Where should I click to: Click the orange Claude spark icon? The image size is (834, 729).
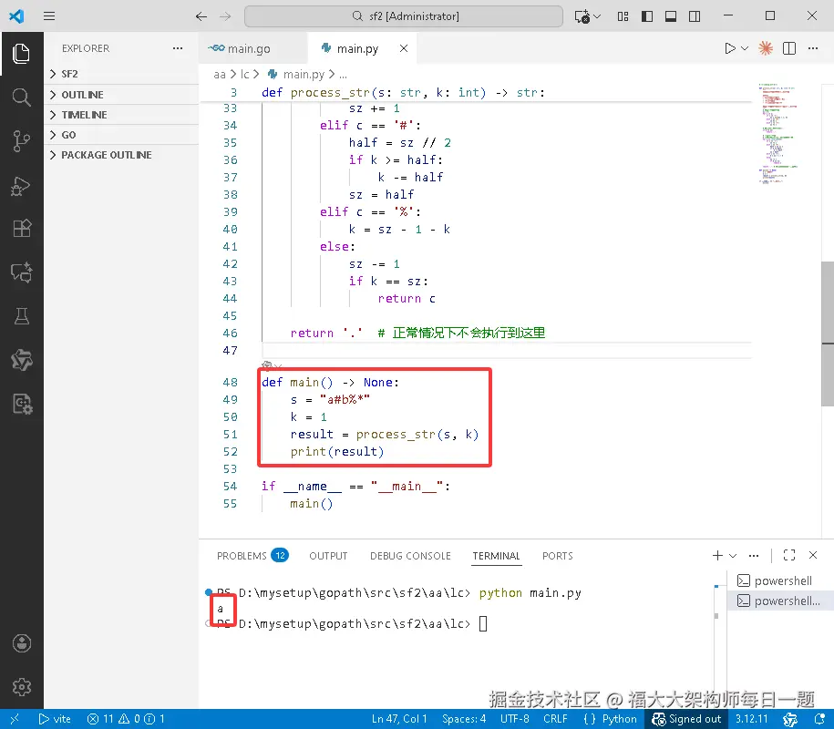766,48
